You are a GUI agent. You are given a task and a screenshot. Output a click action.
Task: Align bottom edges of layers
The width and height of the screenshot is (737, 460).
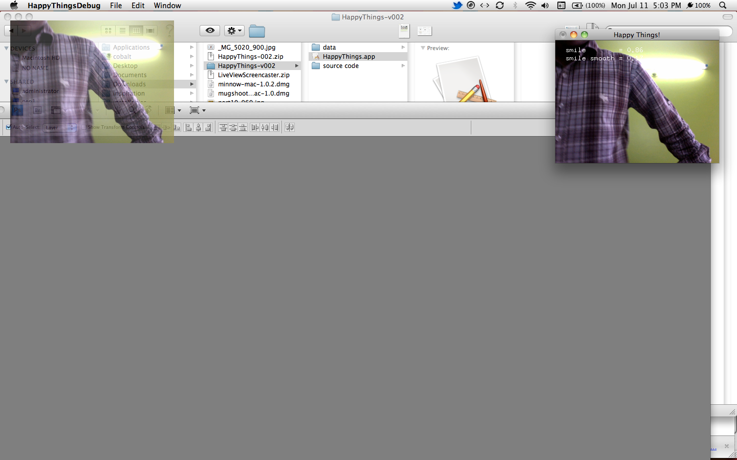pyautogui.click(x=177, y=127)
